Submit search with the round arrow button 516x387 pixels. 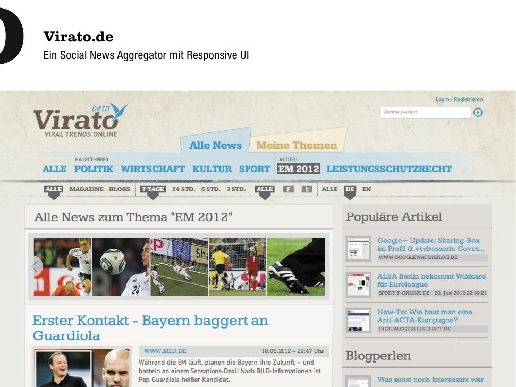(478, 113)
